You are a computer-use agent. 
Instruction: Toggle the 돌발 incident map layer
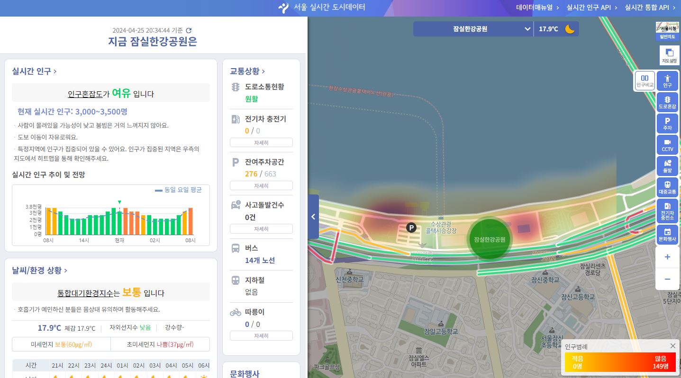667,166
